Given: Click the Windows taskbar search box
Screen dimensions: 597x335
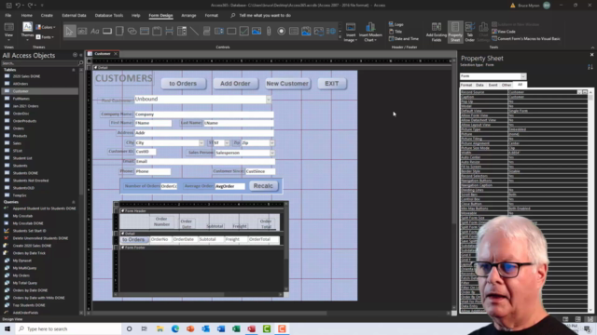Looking at the screenshot, I should click(68, 328).
